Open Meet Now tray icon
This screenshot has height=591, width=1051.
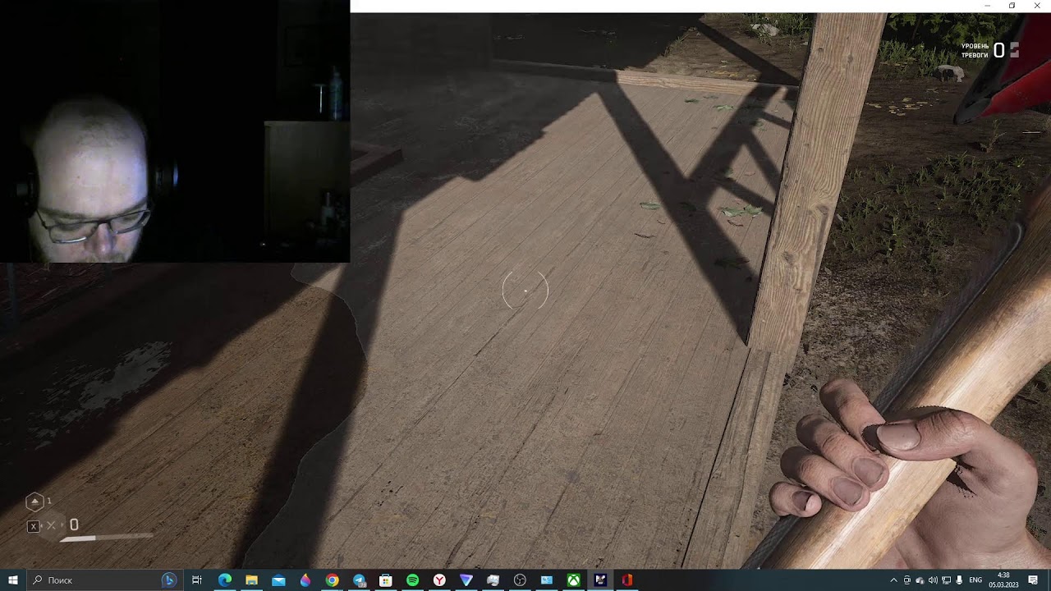pyautogui.click(x=907, y=580)
